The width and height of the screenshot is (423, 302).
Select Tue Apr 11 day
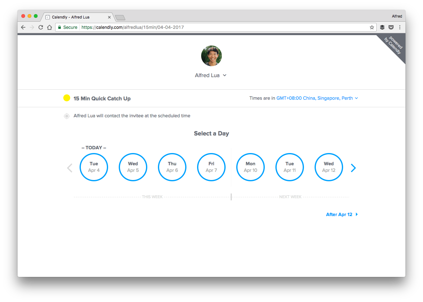290,167
